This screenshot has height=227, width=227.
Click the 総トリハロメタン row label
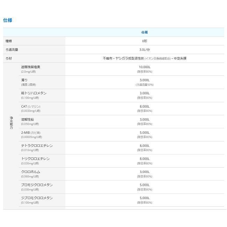point(34,93)
